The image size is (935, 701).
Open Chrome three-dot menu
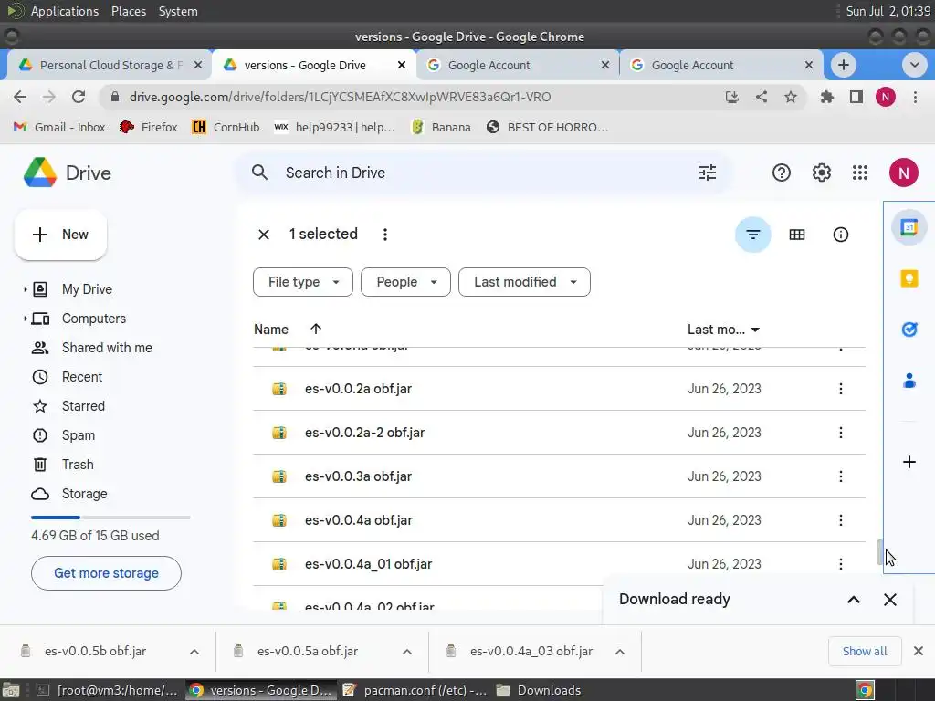coord(915,97)
